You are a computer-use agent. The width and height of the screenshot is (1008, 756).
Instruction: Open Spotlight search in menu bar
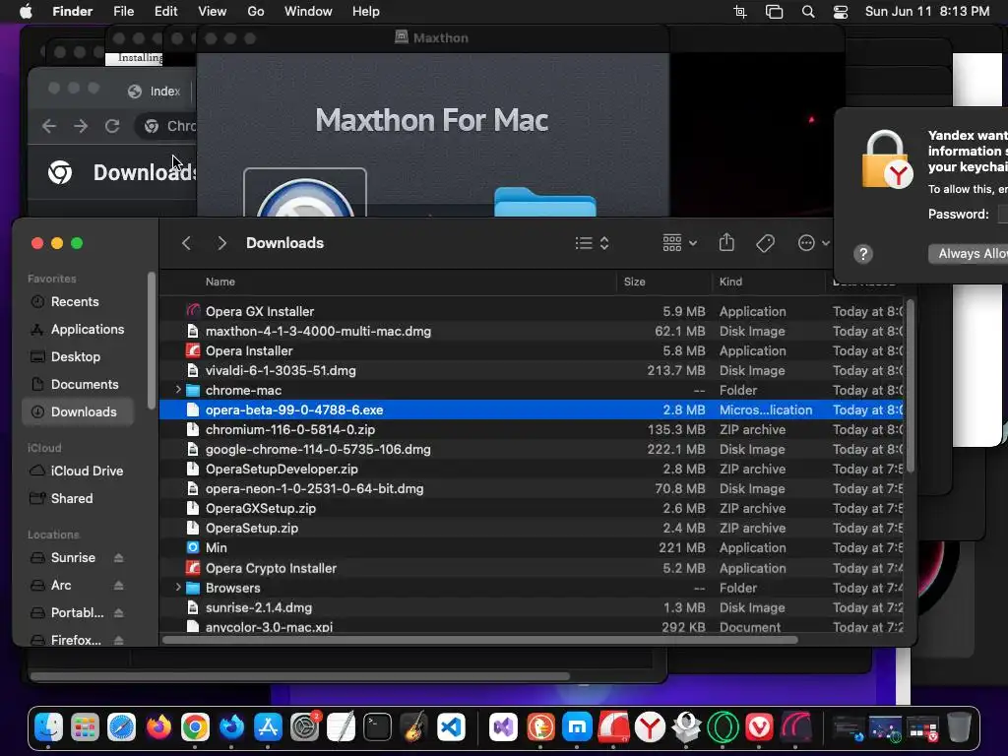(x=808, y=12)
